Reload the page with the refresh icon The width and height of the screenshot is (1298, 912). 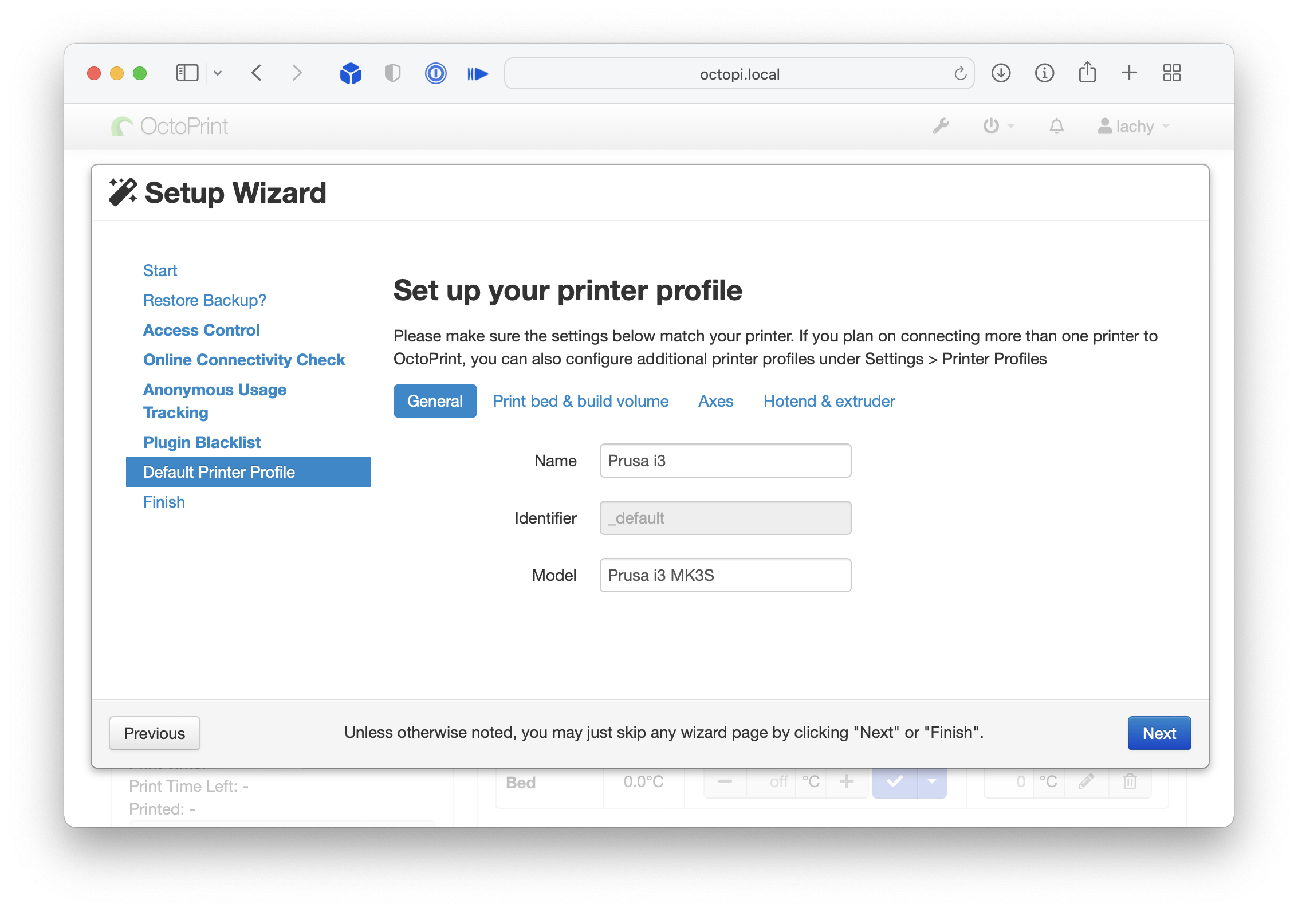pyautogui.click(x=961, y=74)
